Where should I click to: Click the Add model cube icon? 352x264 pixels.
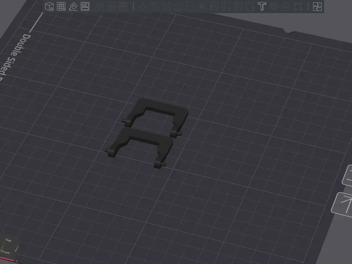[49, 6]
